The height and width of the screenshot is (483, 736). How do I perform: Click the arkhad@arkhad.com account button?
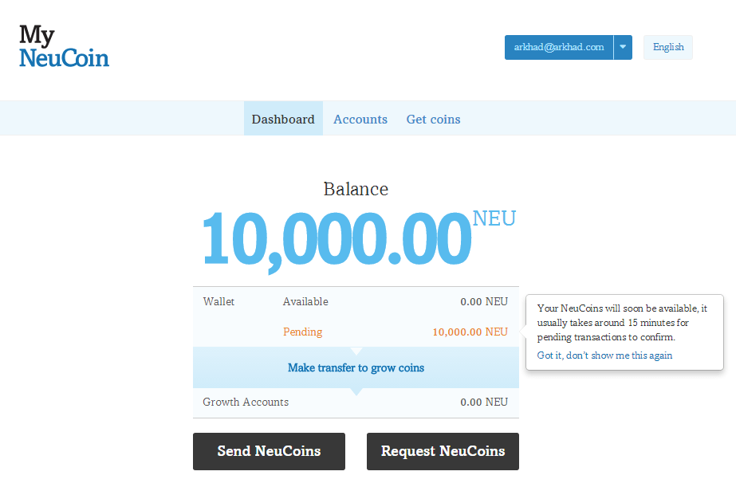pos(558,47)
